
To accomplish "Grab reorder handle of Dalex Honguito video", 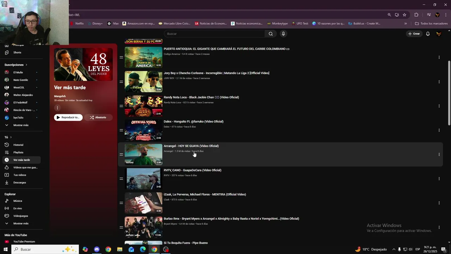I will (121, 130).
